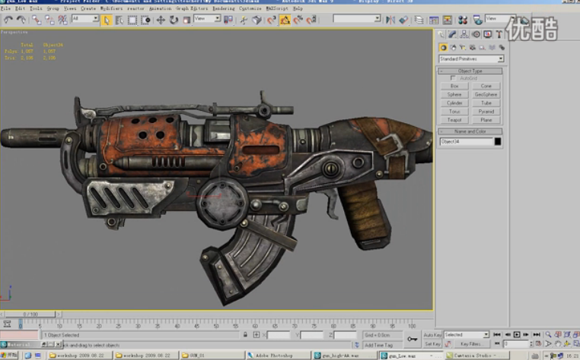
Task: Open the Rendering menu
Action: coord(224,8)
